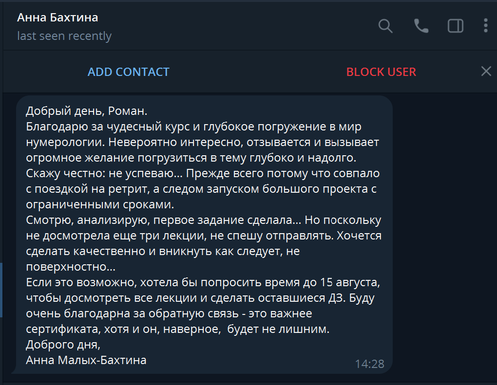
Task: Open search in this chat
Action: pyautogui.click(x=385, y=26)
